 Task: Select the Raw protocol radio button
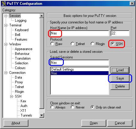click(x=52, y=44)
